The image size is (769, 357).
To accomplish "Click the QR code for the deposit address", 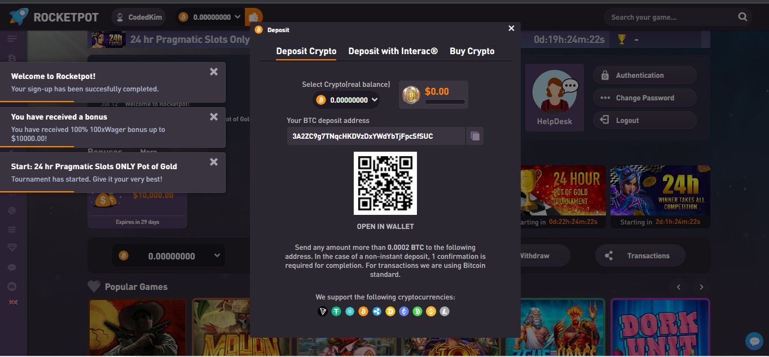I will 385,183.
